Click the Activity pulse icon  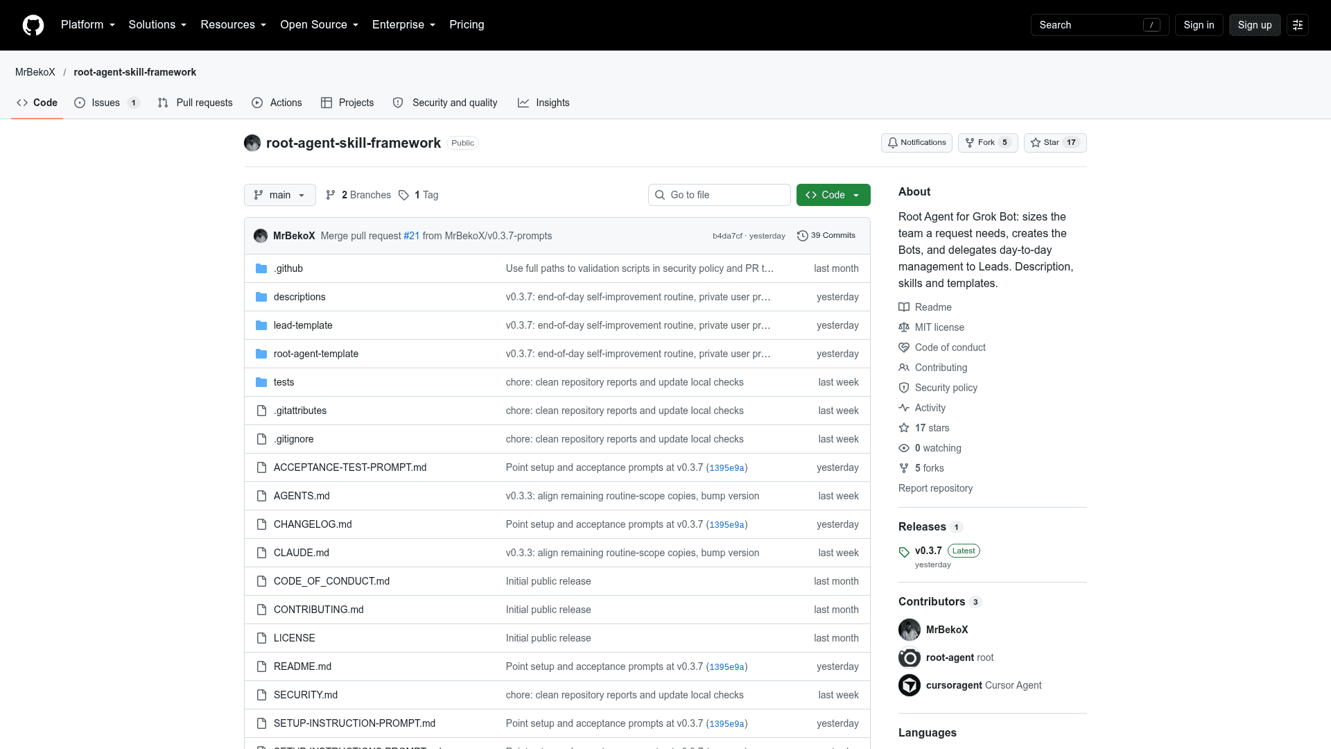click(904, 408)
